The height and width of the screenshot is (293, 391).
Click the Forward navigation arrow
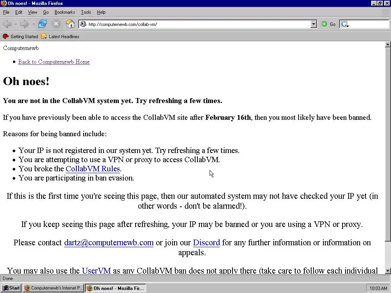[x=25, y=24]
